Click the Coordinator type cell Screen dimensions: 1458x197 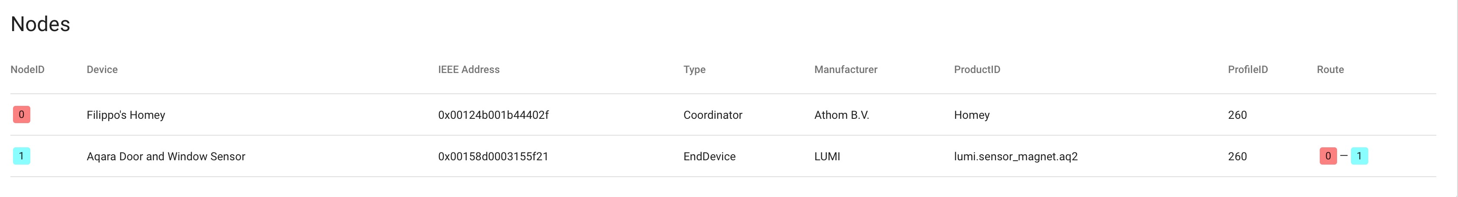[x=713, y=115]
